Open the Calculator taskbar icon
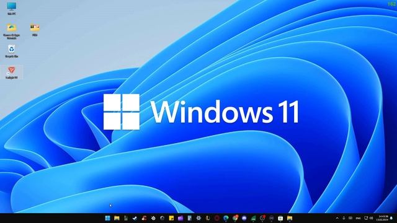Screen dimensions: 397x223 189,218
